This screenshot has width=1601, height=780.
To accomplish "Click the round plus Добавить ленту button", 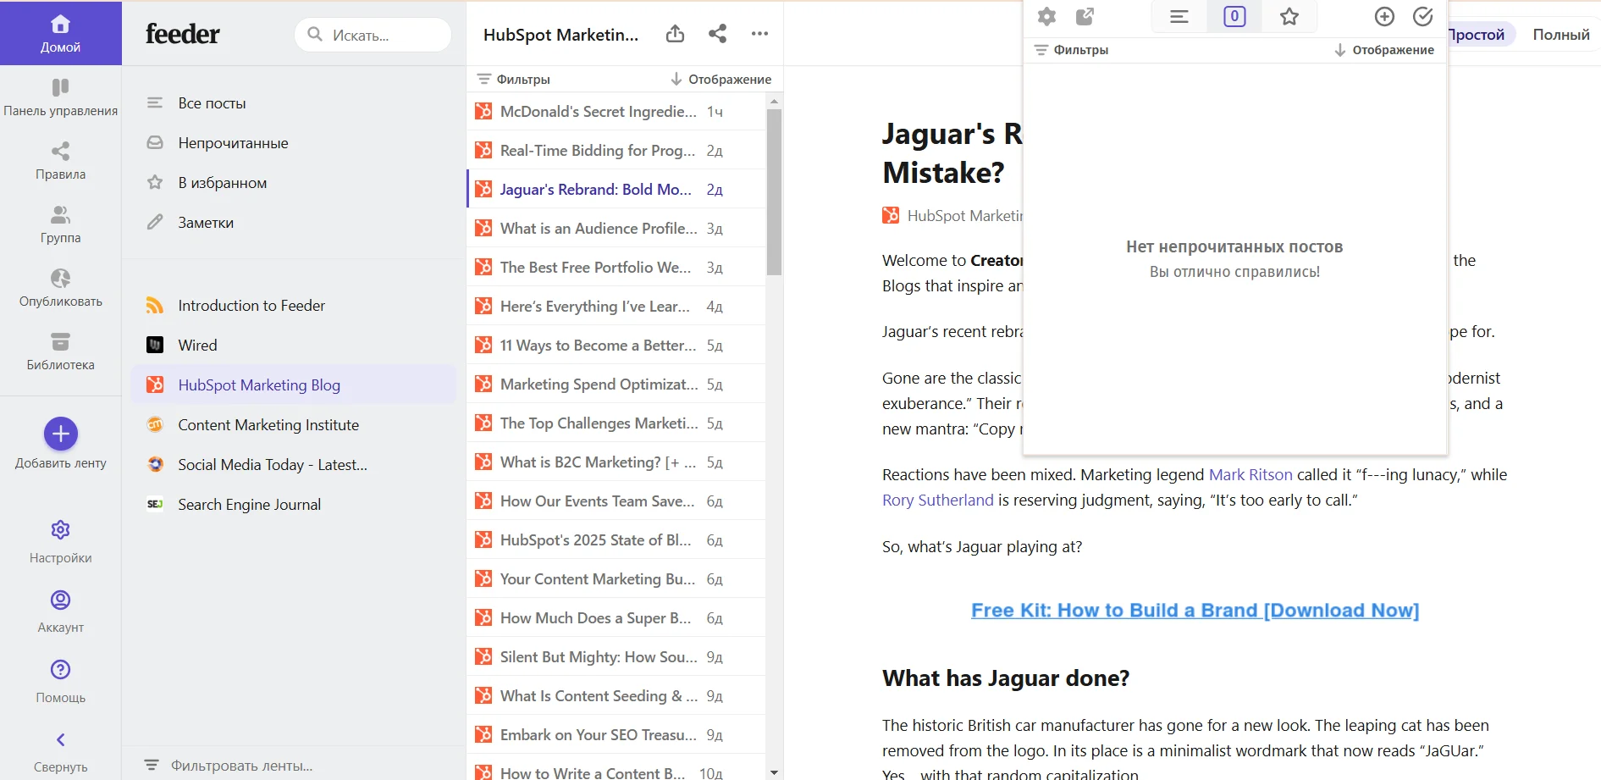I will [61, 434].
